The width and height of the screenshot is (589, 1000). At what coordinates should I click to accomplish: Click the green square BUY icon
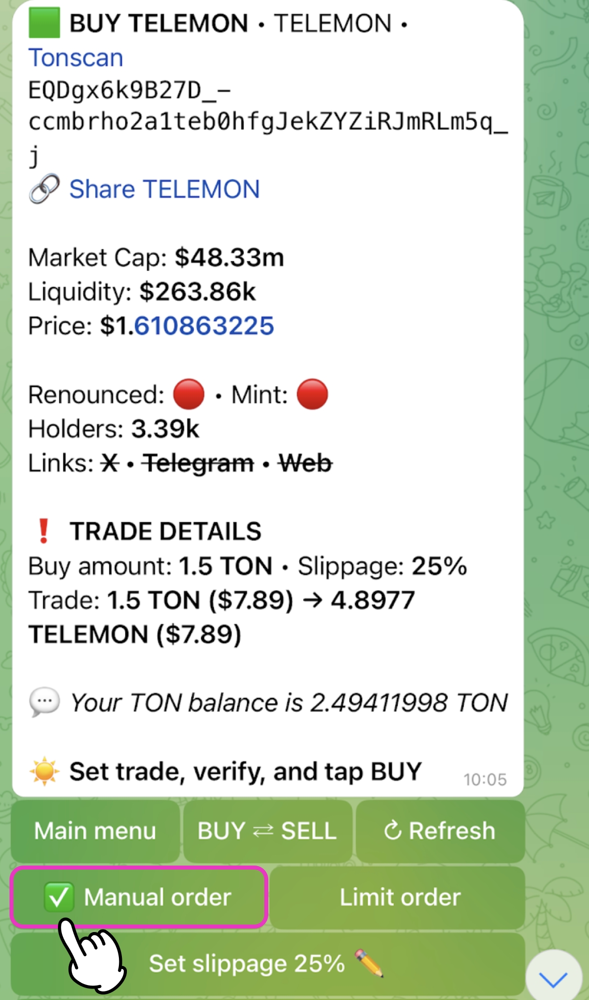click(44, 23)
